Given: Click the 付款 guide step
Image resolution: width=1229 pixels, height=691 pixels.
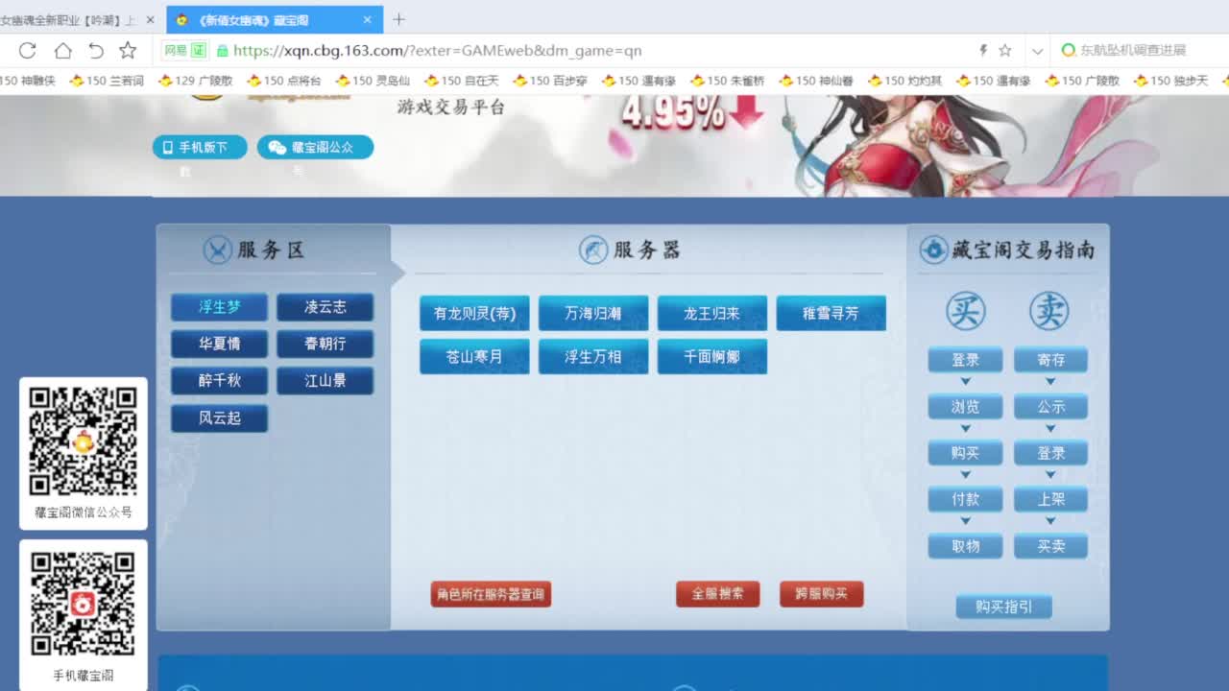Looking at the screenshot, I should click(x=966, y=499).
